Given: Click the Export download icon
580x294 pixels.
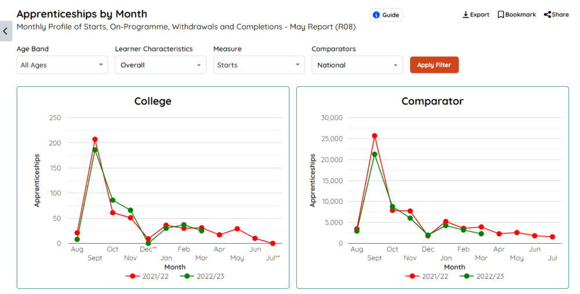Looking at the screenshot, I should click(466, 14).
